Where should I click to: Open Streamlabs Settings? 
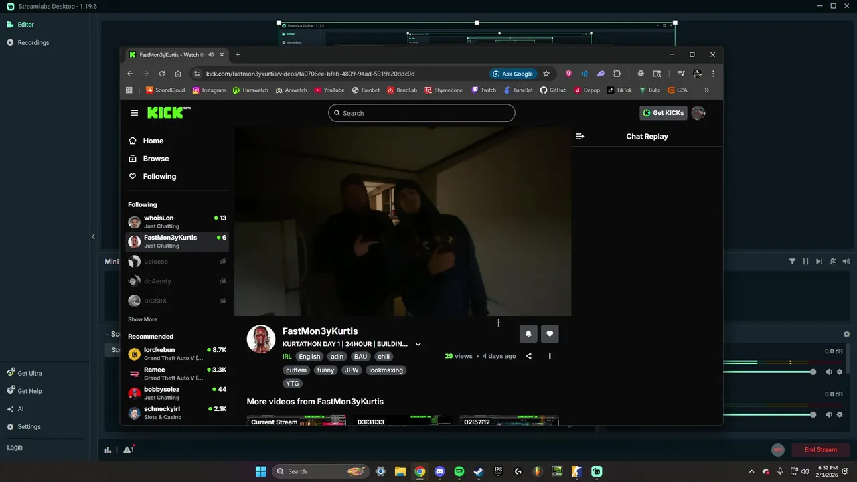pyautogui.click(x=23, y=426)
